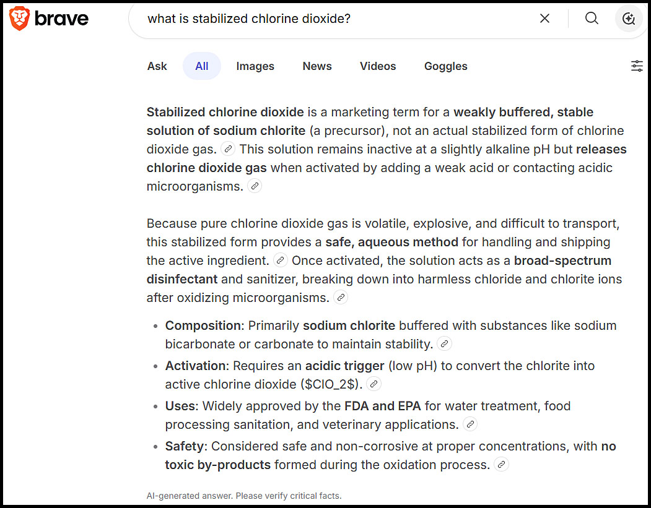Select the All results tab

coord(202,66)
